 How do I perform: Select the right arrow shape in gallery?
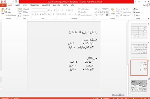103,12
